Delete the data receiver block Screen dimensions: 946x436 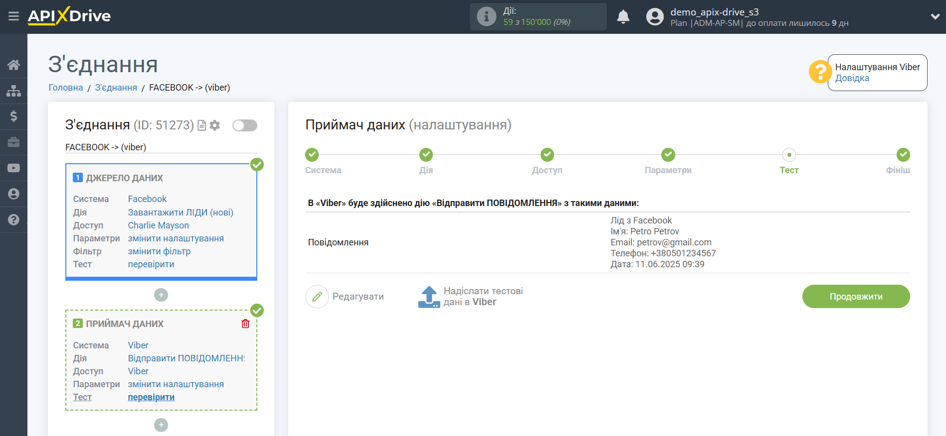245,324
